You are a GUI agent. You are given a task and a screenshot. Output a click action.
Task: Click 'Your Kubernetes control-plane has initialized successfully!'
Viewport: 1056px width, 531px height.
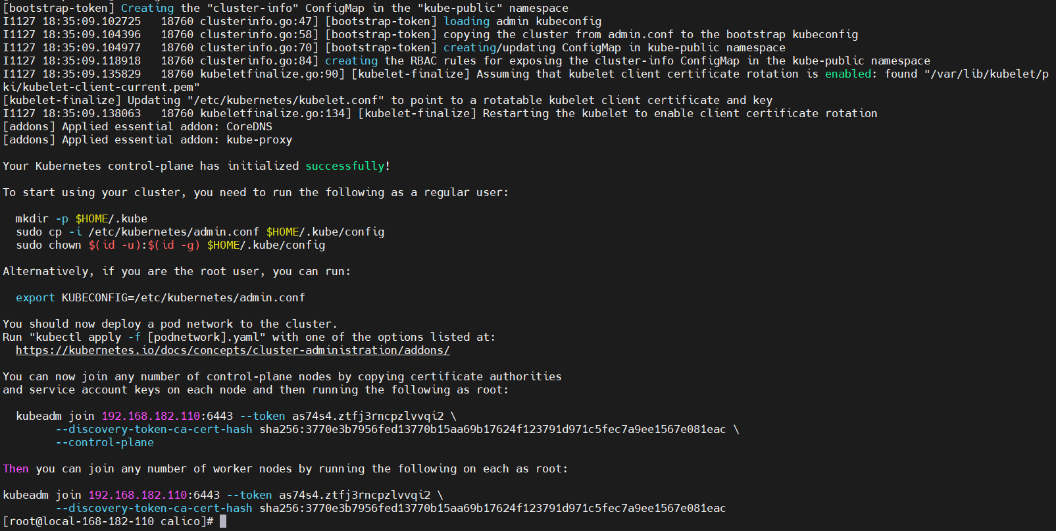197,166
